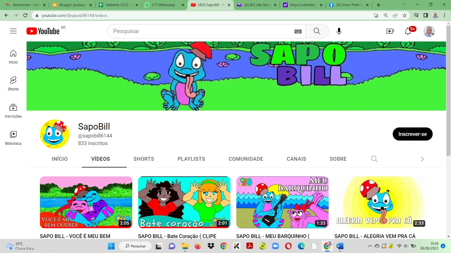451x253 pixels.
Task: Open video title ALEGRIA VEM PRA CÁ
Action: [x=375, y=236]
